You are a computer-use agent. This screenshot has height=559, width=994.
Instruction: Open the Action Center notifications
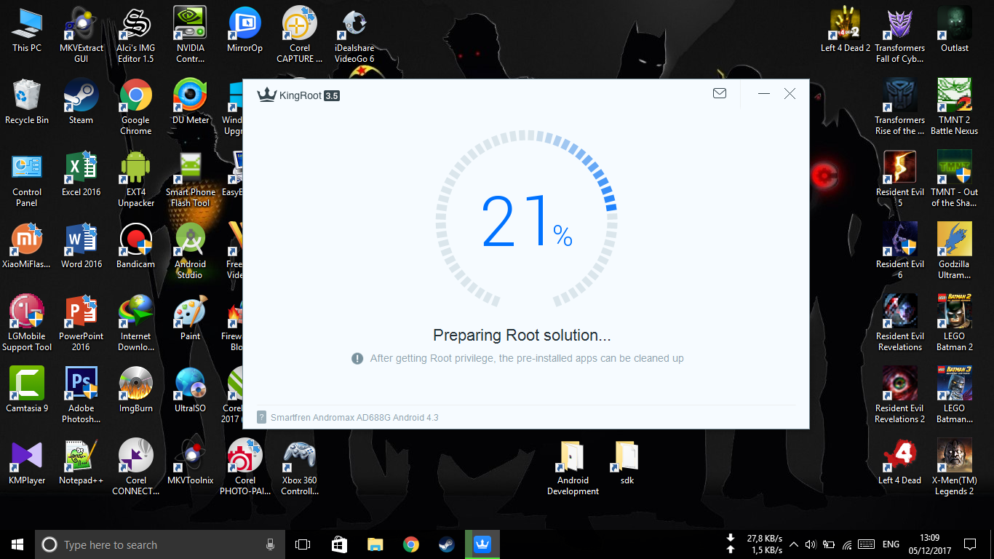[x=969, y=544]
